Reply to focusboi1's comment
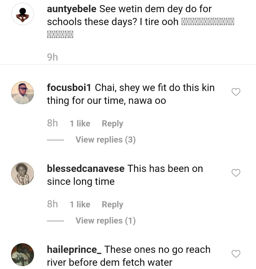The height and width of the screenshot is (269, 256). [x=112, y=124]
